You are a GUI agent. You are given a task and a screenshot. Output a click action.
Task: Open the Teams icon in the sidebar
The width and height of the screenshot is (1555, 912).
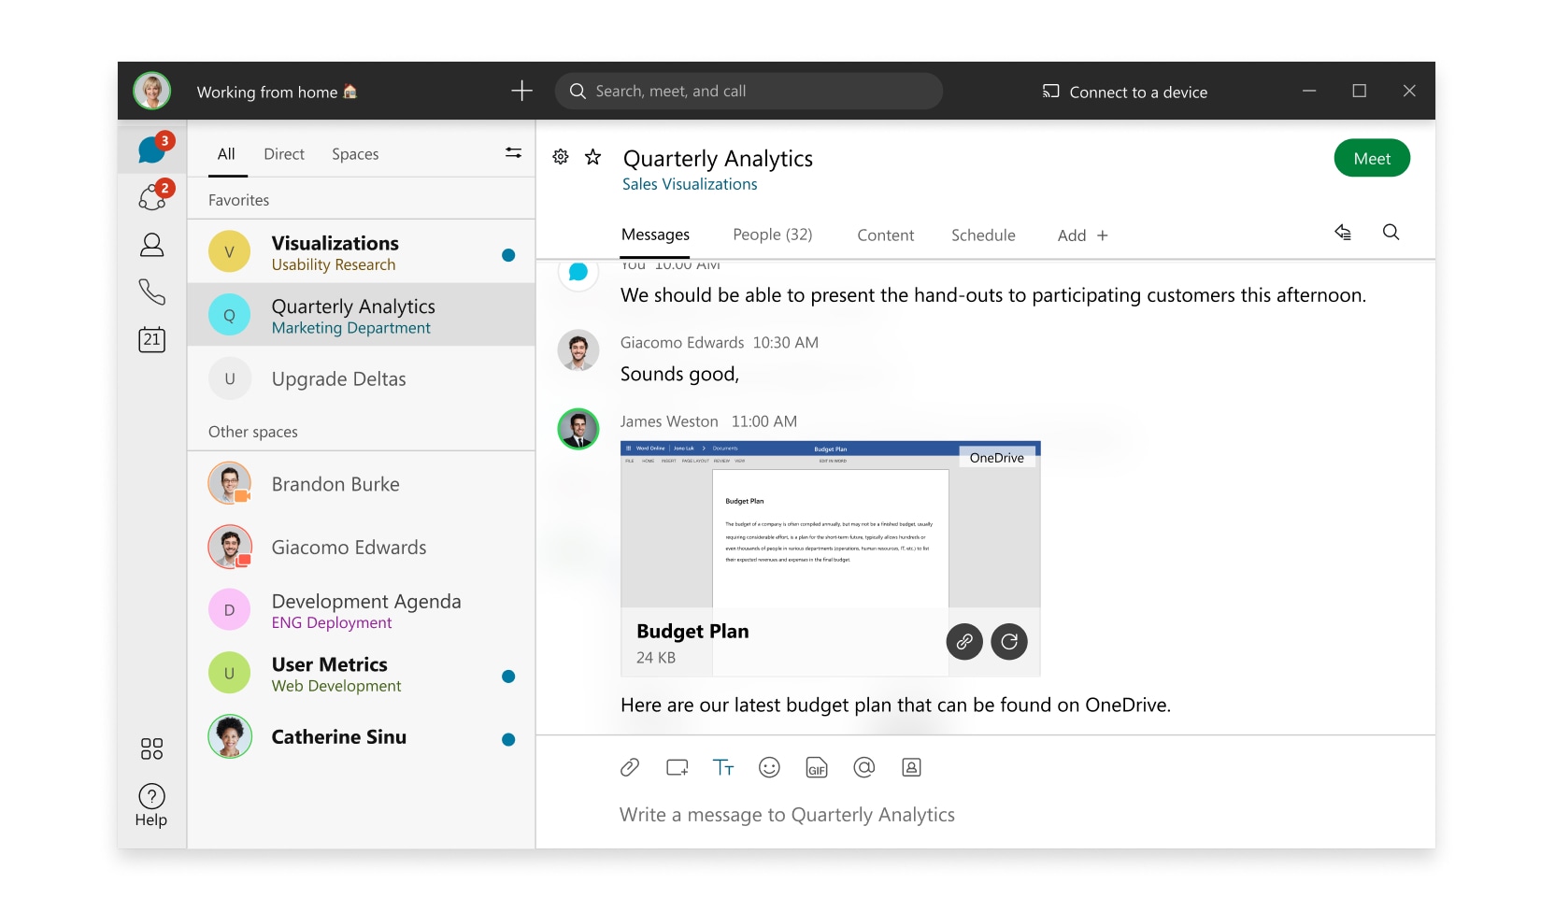(151, 196)
